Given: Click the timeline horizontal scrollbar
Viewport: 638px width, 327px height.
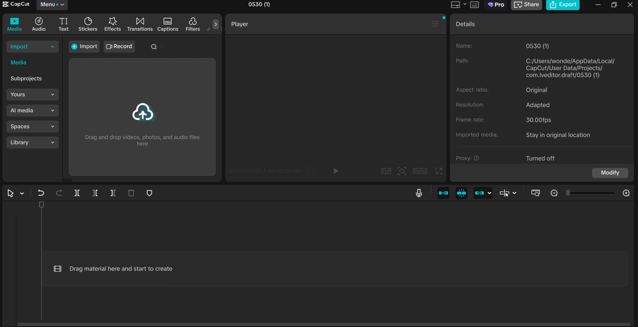Looking at the screenshot, I should (323, 324).
